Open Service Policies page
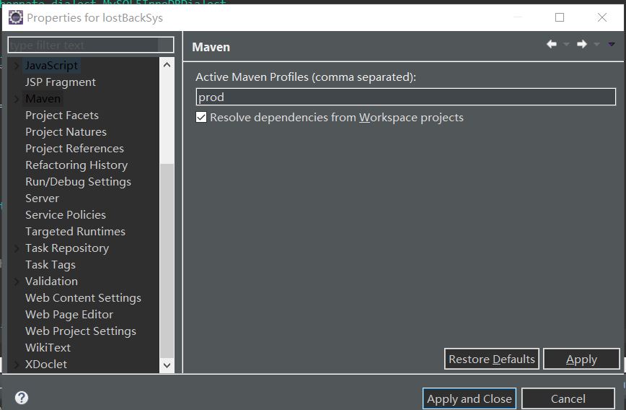The image size is (626, 410). pos(66,214)
